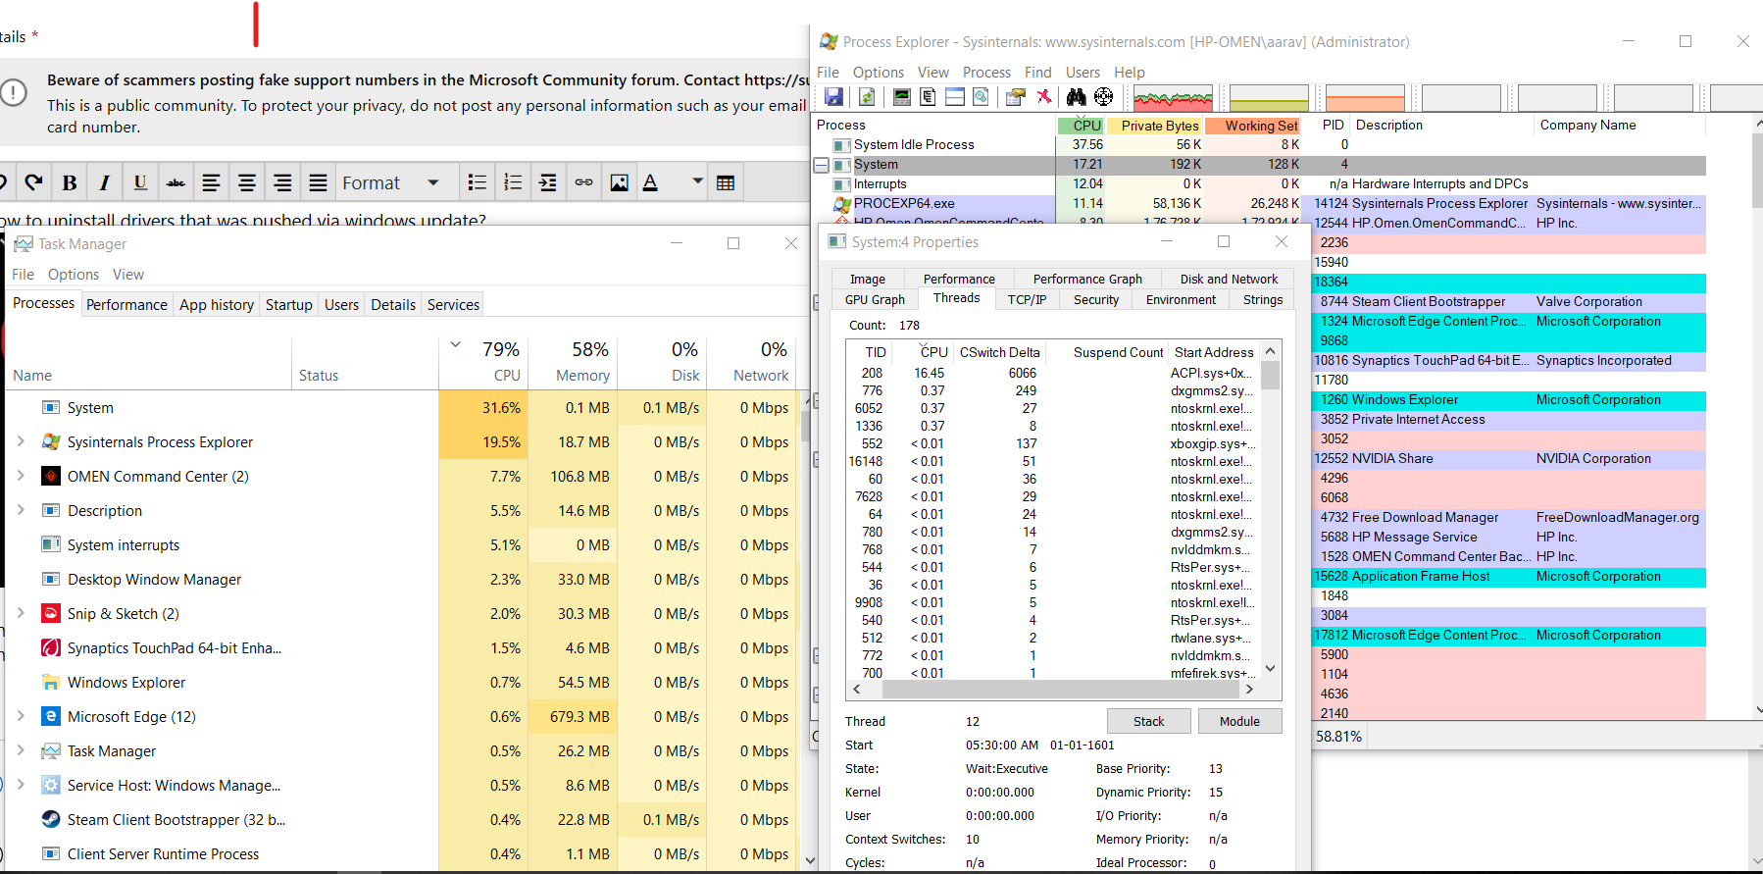This screenshot has width=1763, height=874.
Task: Toggle Italic formatting in forum editor
Action: click(104, 182)
